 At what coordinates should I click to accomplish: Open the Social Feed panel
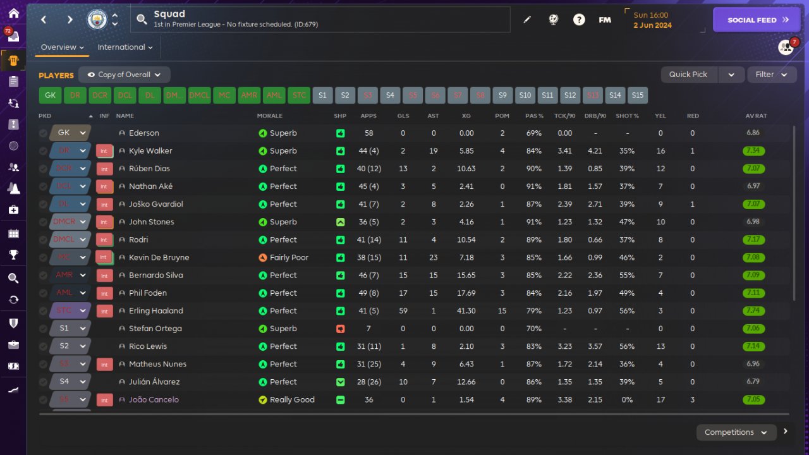pos(758,20)
